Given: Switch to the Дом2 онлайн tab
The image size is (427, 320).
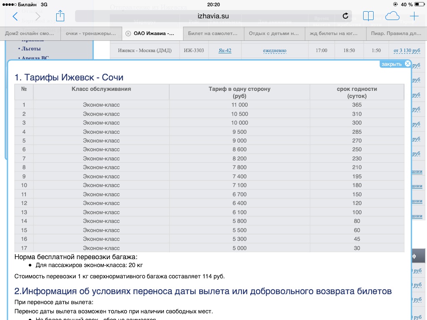Looking at the screenshot, I should pyautogui.click(x=30, y=33).
